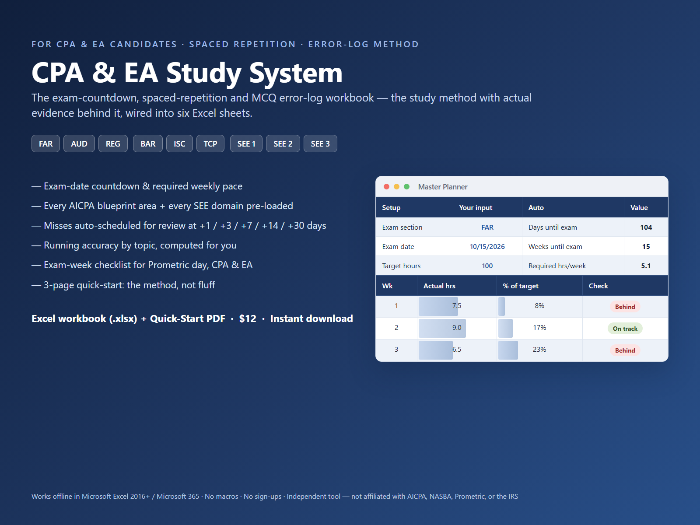Viewport: 700px width, 525px height.
Task: Click the Exam-date countdown feature line
Action: tap(137, 186)
